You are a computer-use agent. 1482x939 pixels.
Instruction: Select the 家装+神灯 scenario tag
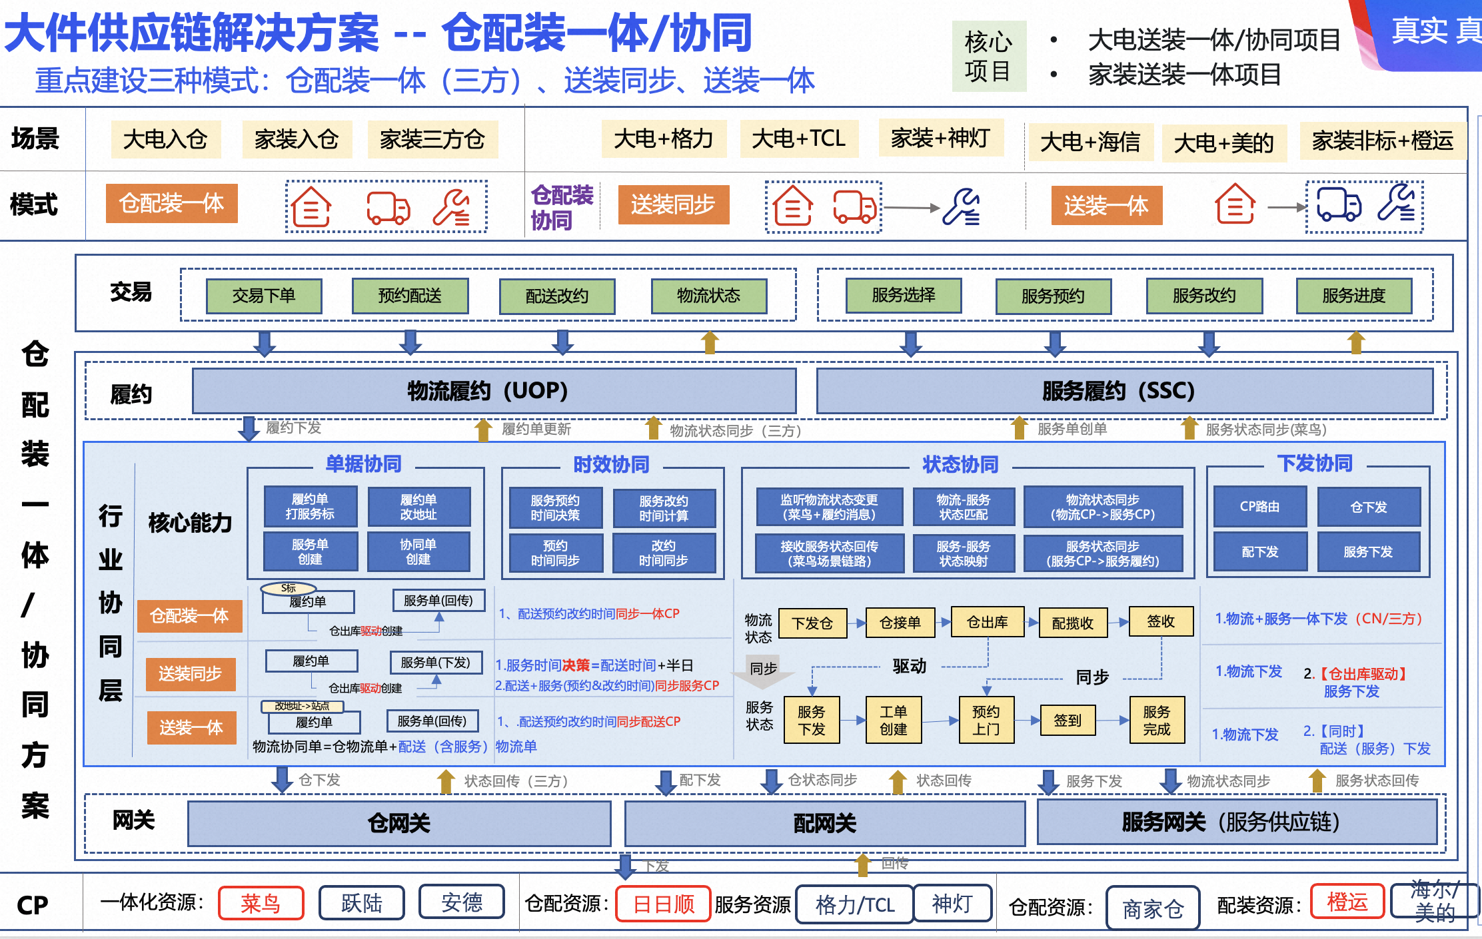[x=940, y=138]
